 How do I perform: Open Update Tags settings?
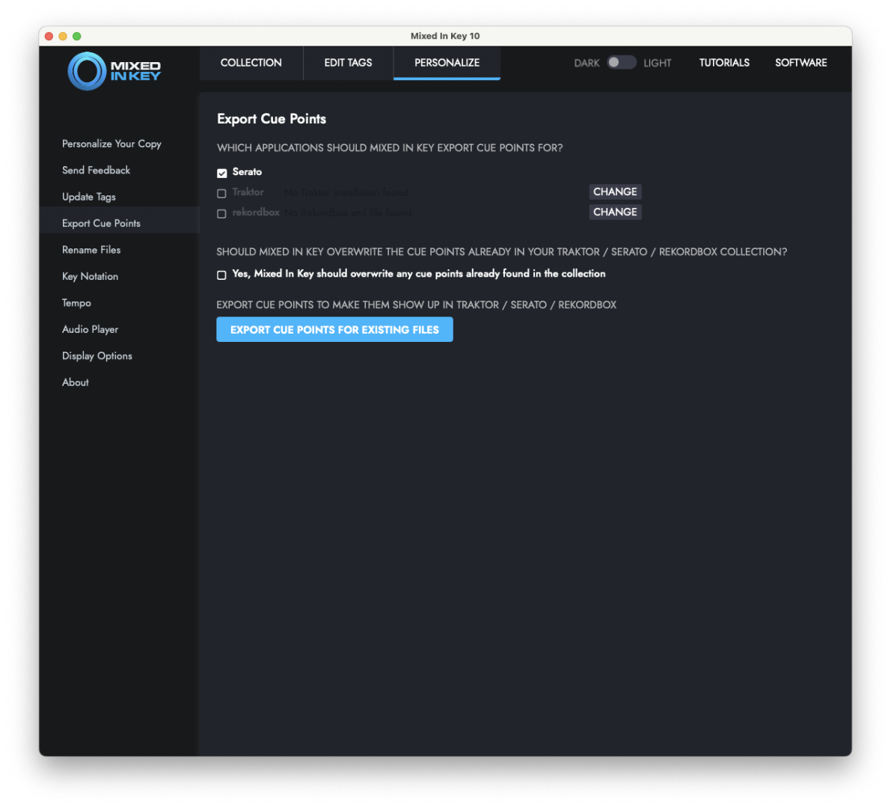point(88,198)
